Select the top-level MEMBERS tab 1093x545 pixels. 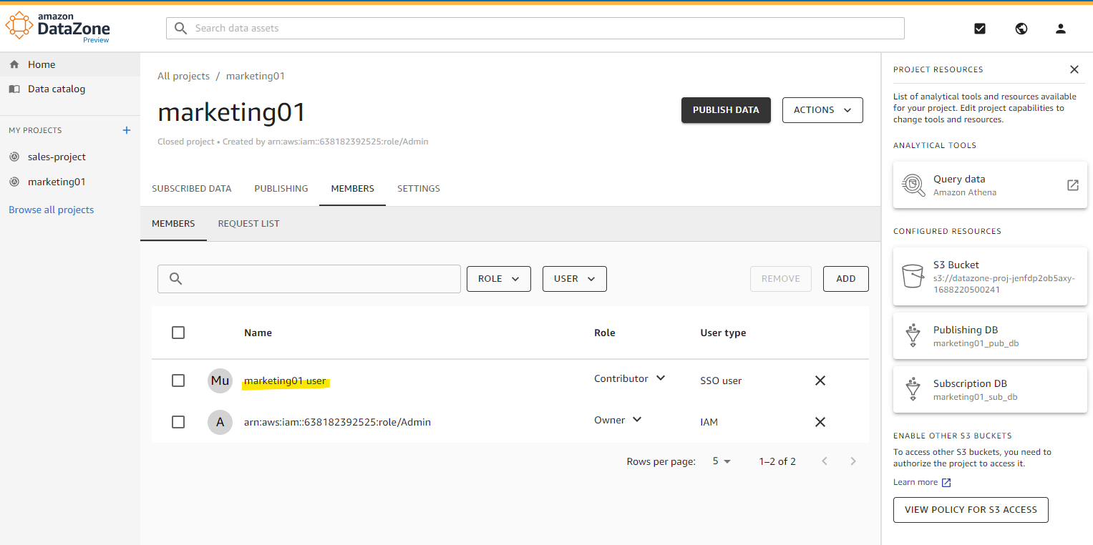tap(352, 189)
